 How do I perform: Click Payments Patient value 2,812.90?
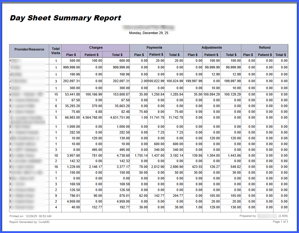tap(158, 167)
